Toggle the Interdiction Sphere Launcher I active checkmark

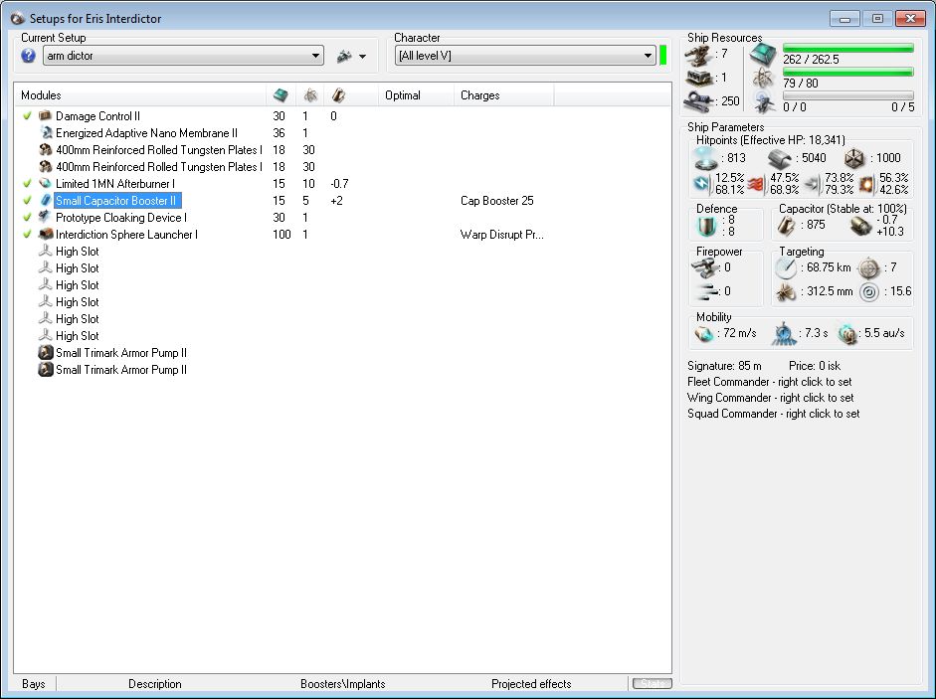[x=27, y=234]
